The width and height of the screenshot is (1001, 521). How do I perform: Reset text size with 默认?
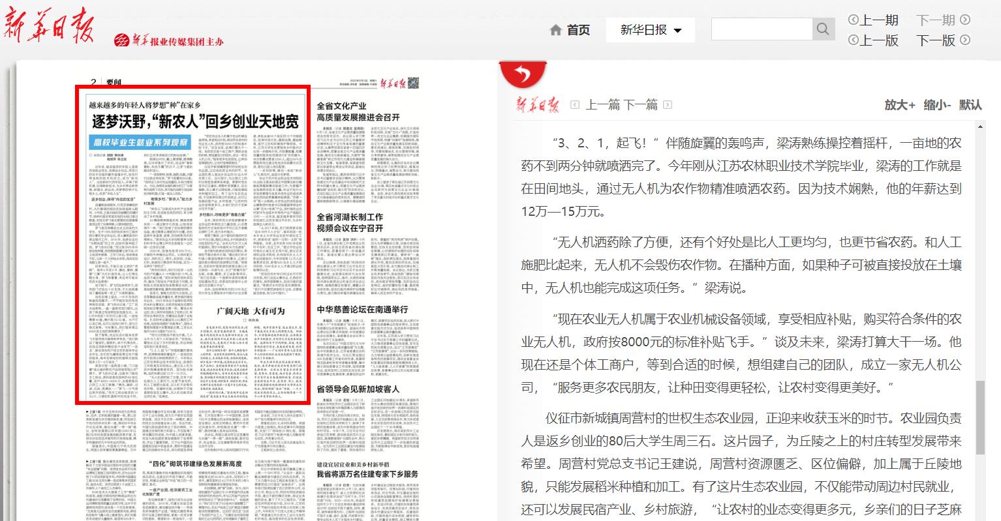(x=970, y=104)
